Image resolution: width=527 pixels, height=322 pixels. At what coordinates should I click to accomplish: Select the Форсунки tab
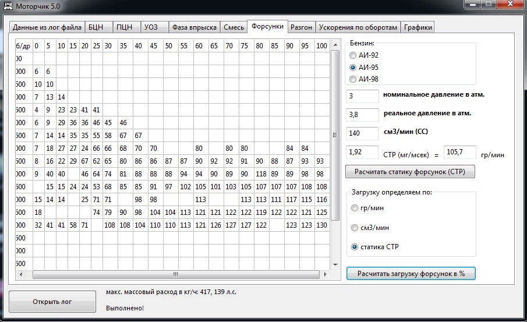(x=267, y=26)
